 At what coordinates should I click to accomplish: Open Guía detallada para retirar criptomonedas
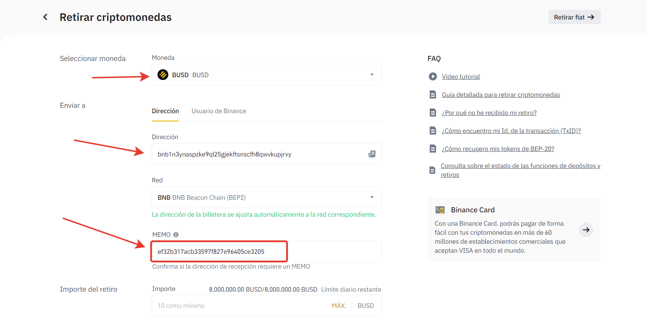[x=501, y=95]
